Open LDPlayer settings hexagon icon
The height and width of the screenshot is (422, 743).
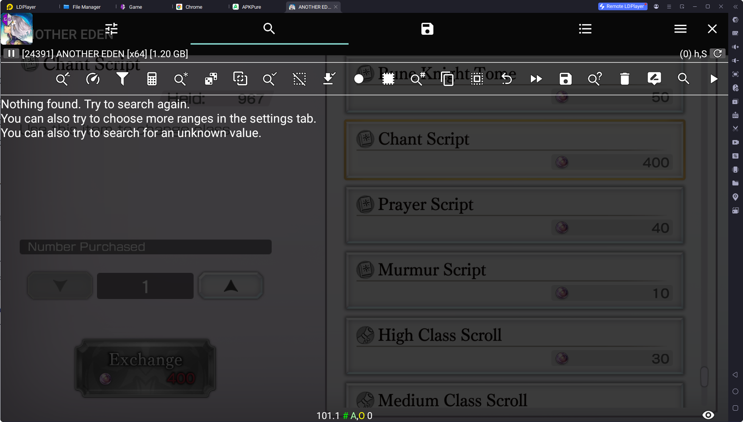coord(735,20)
